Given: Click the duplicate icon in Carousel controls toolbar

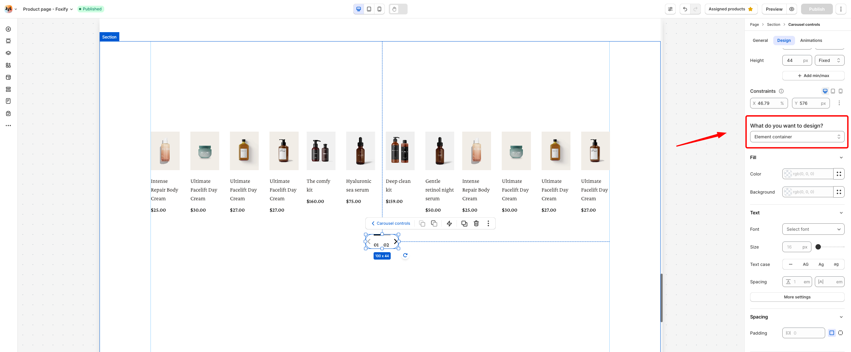Looking at the screenshot, I should (x=464, y=223).
